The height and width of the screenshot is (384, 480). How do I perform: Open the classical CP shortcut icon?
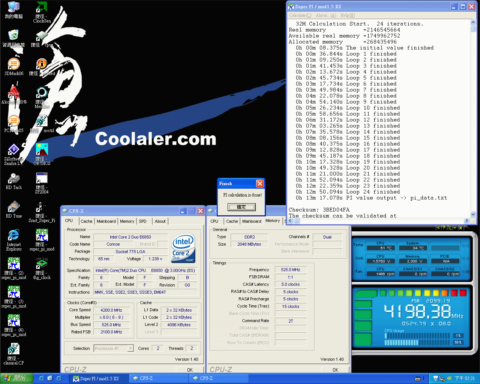point(14,354)
